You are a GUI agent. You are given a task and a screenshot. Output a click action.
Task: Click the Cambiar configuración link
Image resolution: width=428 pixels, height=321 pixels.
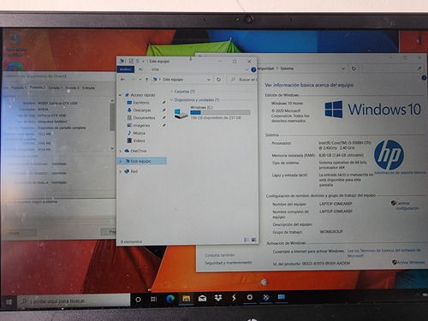[407, 205]
